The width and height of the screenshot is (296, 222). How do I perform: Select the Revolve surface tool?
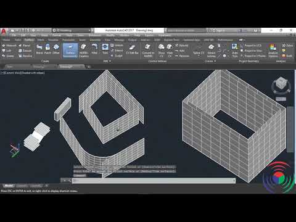pyautogui.click(x=25, y=56)
